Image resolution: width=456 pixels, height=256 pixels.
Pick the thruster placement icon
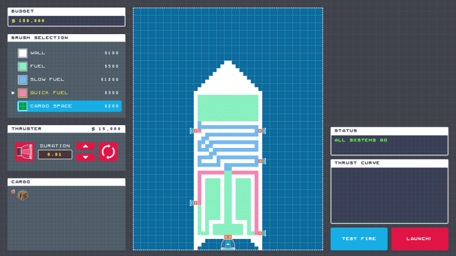pos(25,151)
